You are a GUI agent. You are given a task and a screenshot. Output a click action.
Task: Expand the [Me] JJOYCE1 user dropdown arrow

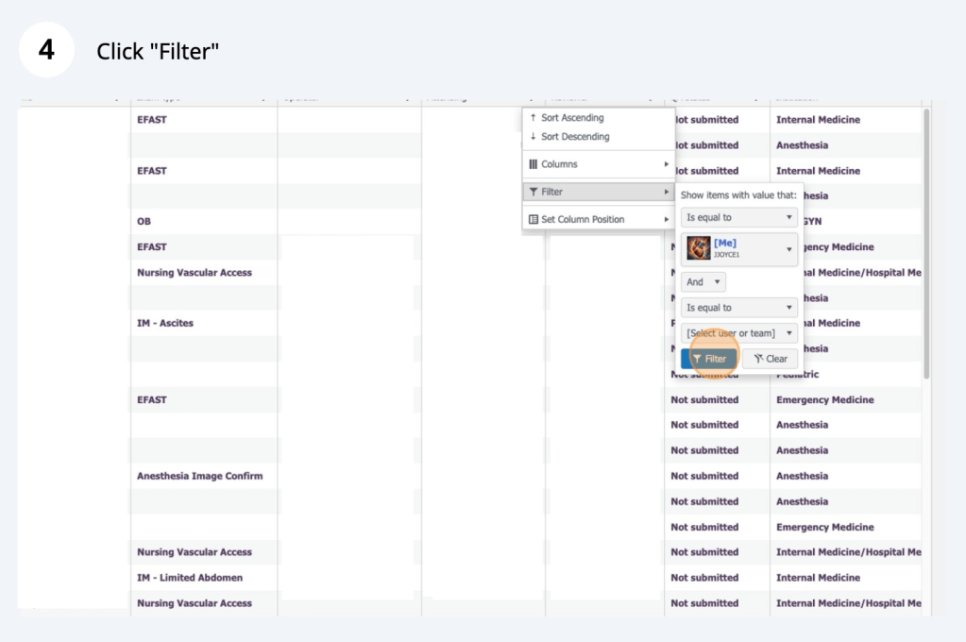tap(788, 249)
